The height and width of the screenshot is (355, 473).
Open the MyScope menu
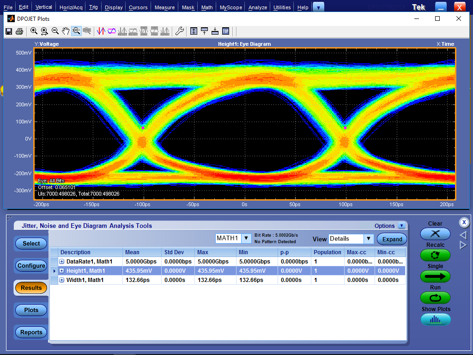[x=231, y=7]
